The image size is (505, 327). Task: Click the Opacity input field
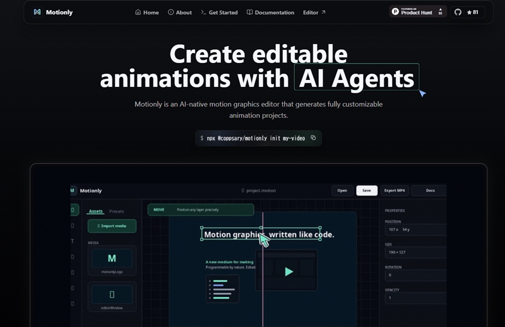coord(416,298)
